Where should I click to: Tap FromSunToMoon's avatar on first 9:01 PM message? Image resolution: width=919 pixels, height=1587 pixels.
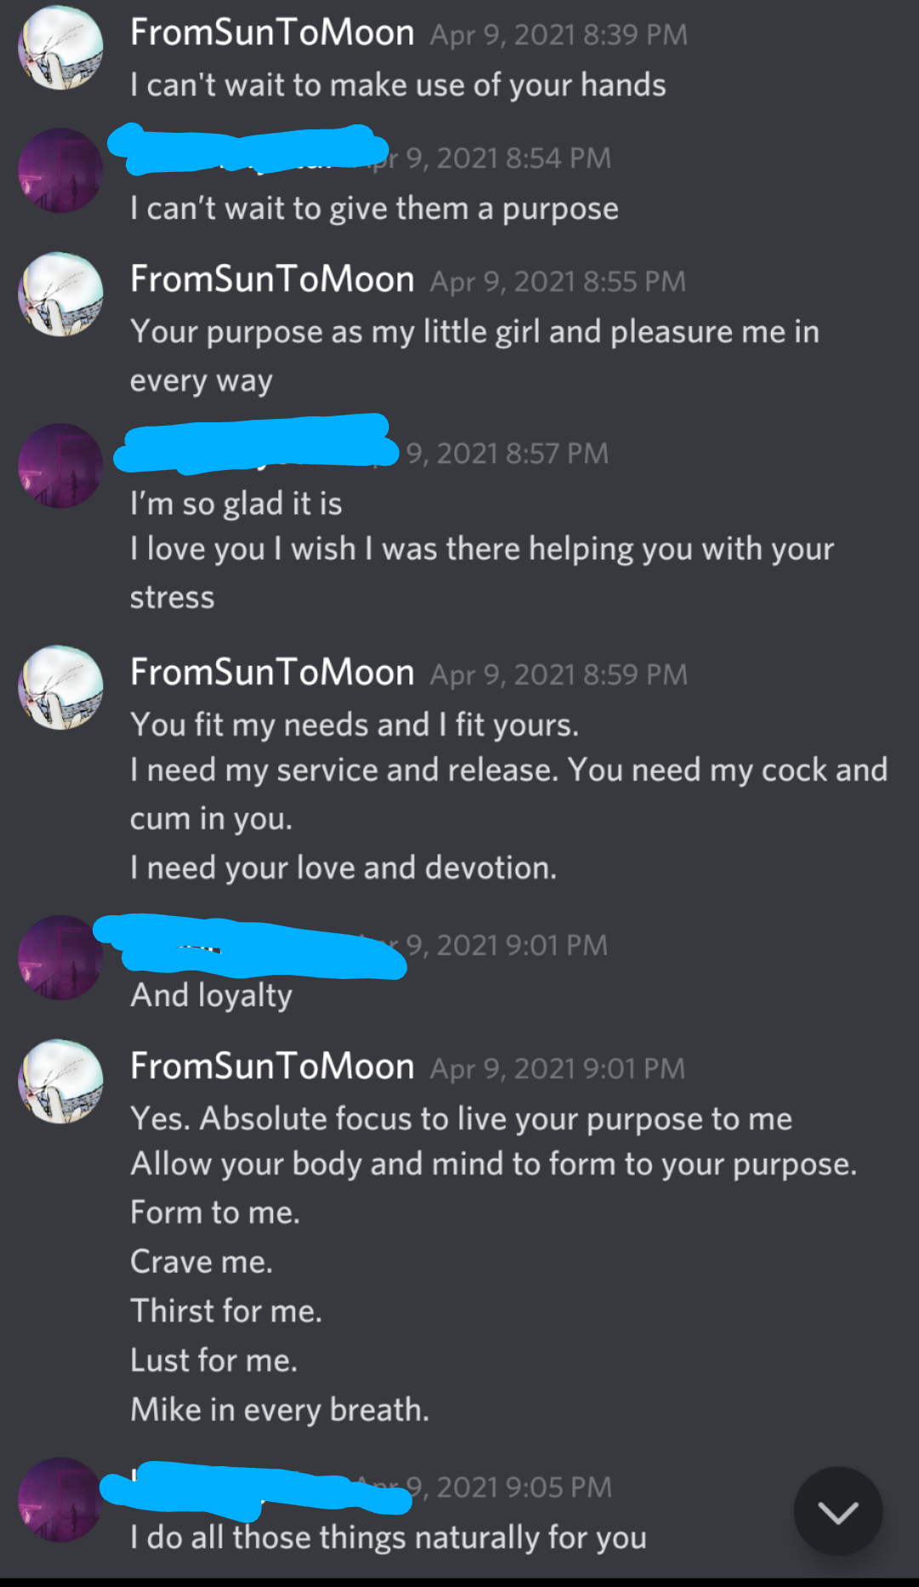[60, 1081]
